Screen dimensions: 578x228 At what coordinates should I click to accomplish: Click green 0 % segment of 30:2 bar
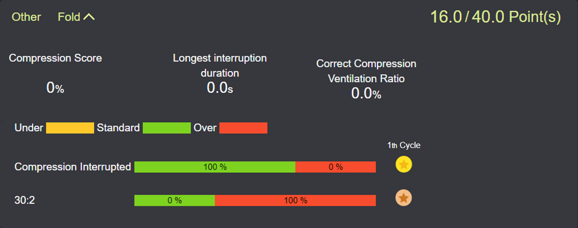pyautogui.click(x=174, y=200)
